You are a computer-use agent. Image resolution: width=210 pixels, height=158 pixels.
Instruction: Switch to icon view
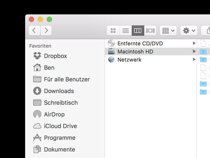113,31
